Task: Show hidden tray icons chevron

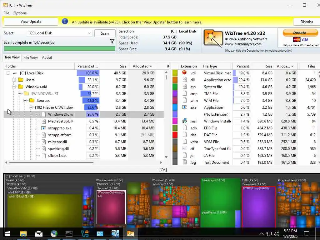Action: coord(262,234)
